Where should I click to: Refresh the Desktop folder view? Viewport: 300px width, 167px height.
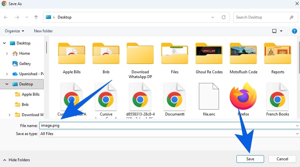click(x=223, y=17)
